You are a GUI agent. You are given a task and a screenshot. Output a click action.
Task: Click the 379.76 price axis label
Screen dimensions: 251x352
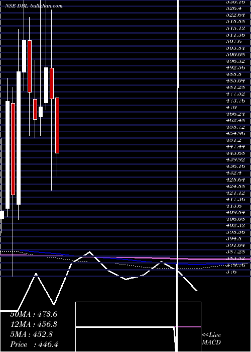click(236, 266)
